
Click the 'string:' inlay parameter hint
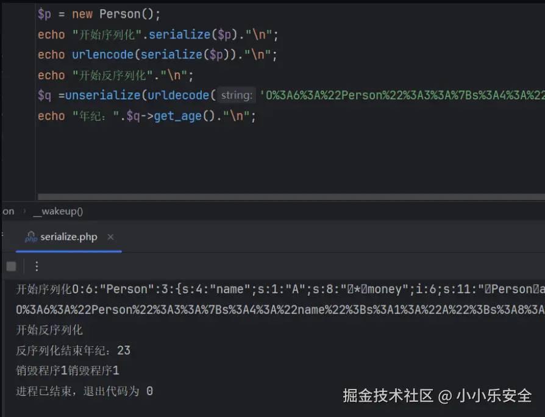point(237,95)
